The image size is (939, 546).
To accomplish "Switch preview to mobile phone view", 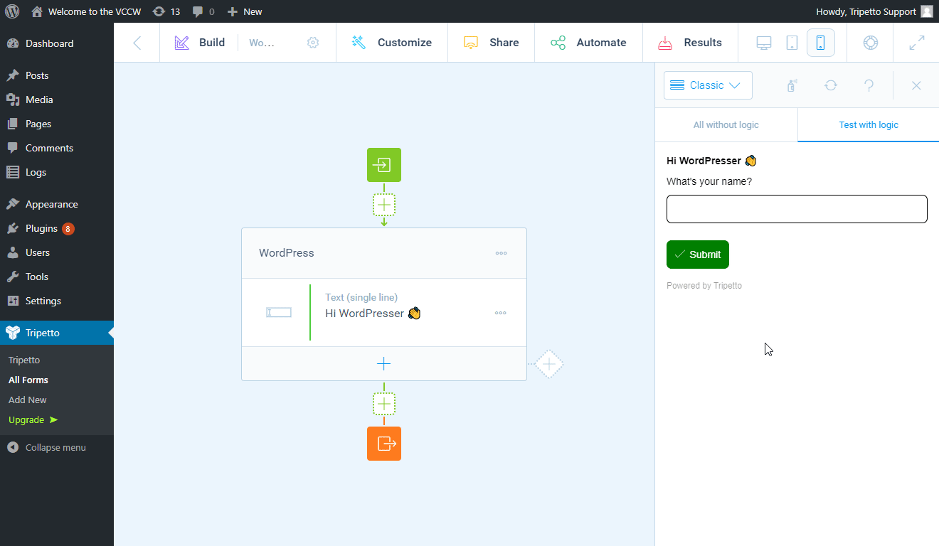I will [x=821, y=43].
